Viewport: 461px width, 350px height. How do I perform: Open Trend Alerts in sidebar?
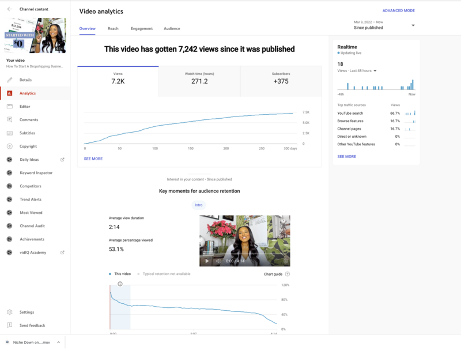(31, 199)
